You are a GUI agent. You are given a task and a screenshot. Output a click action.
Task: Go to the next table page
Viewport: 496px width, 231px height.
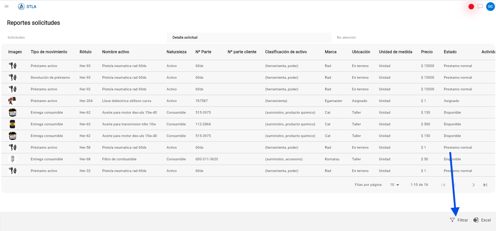click(x=473, y=185)
